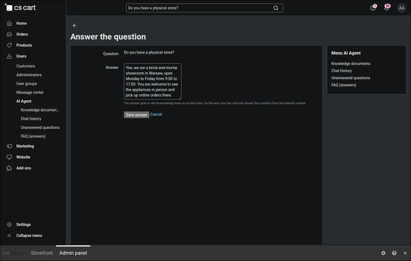This screenshot has height=261, width=411.
Task: Open FAQ (answers) in left sidebar
Action: (33, 136)
